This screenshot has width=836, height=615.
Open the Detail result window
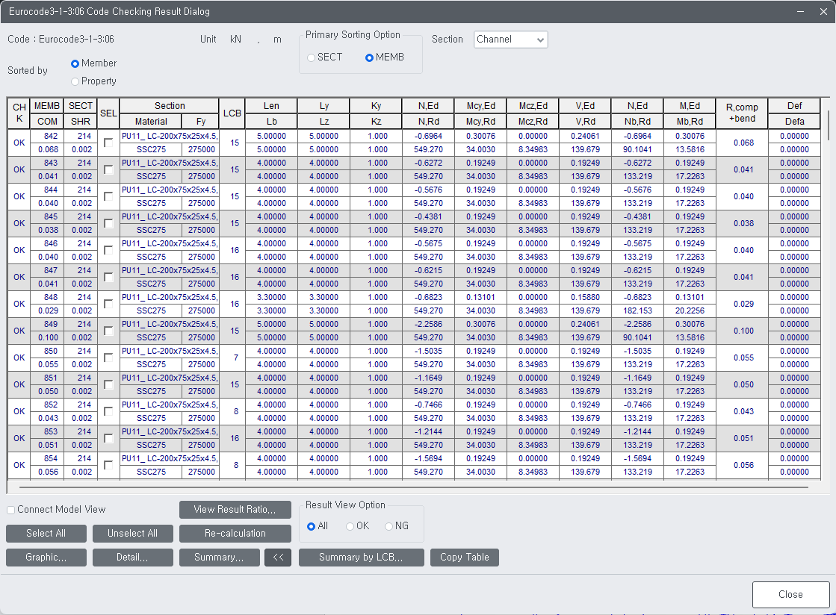(x=132, y=557)
